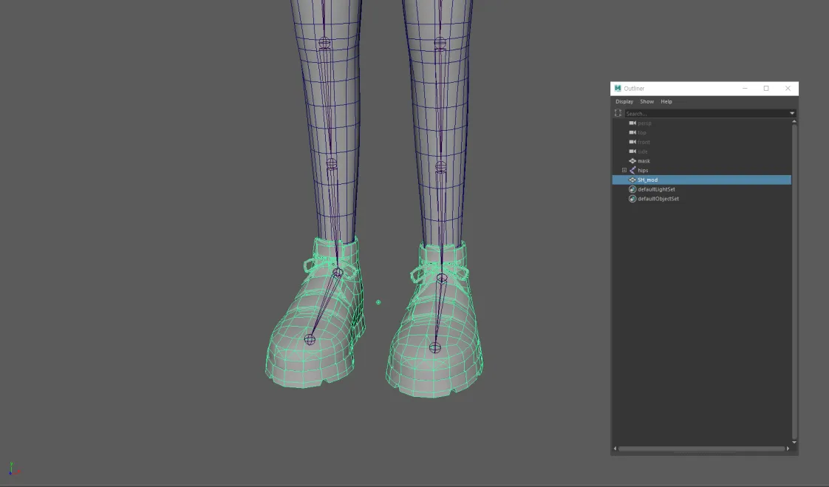Click the horizontal scrollbar at Outliner bottom

(x=702, y=449)
